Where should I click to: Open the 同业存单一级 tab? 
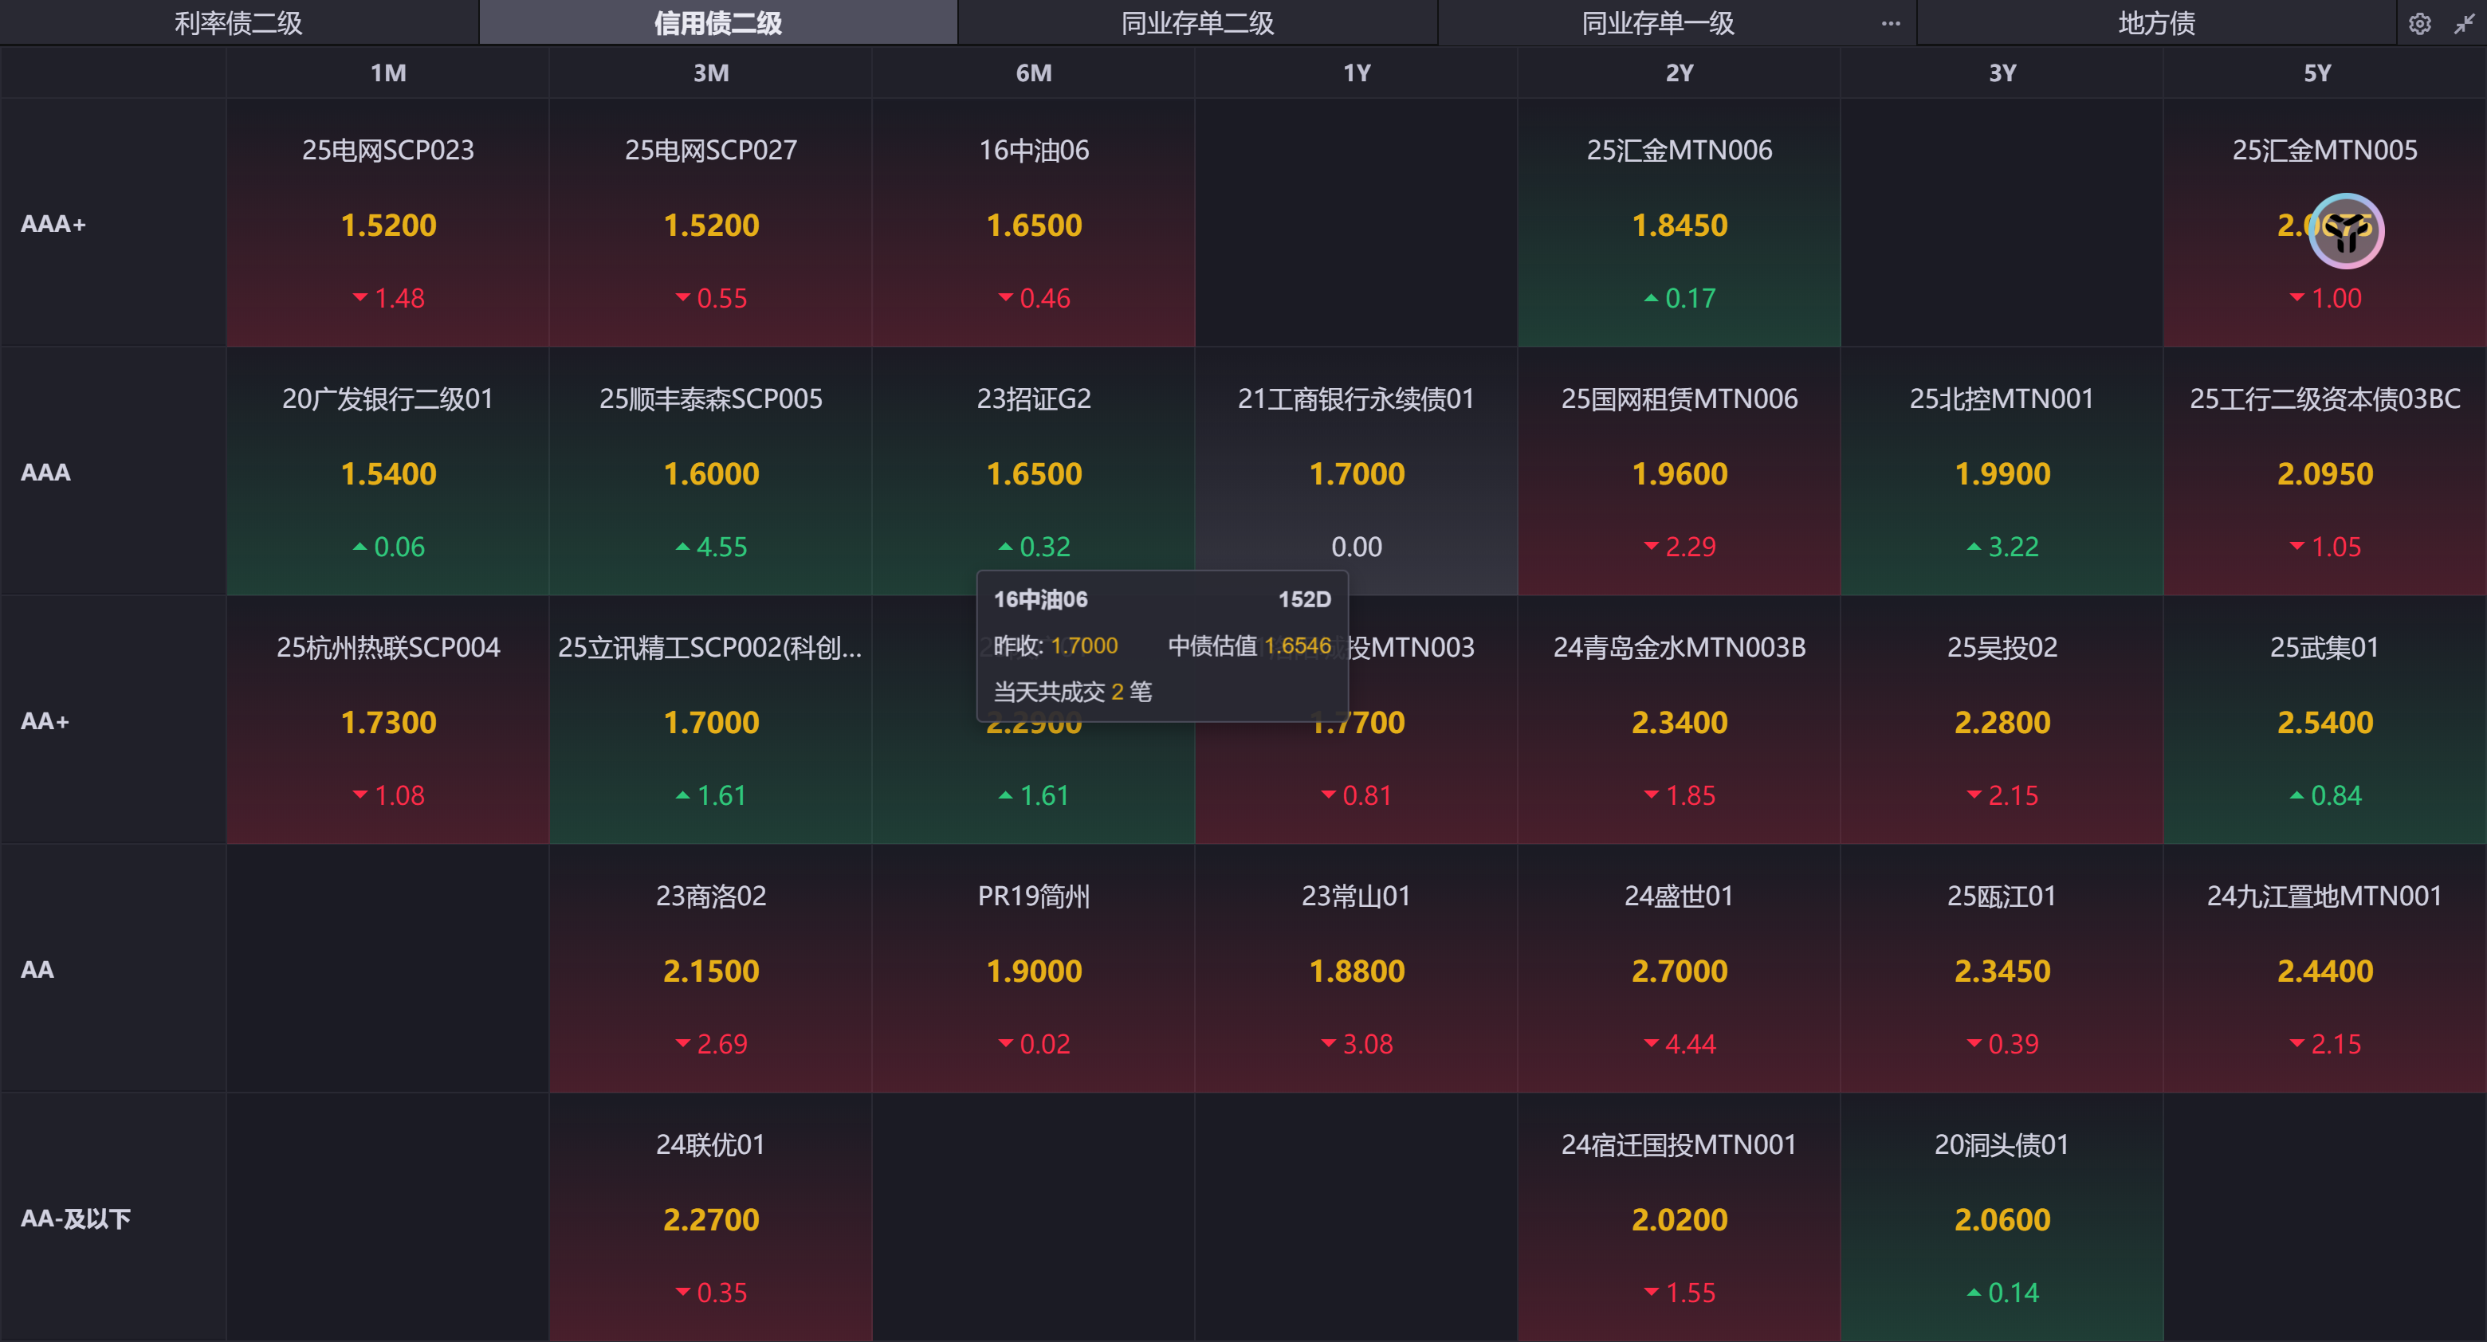pos(1658,23)
